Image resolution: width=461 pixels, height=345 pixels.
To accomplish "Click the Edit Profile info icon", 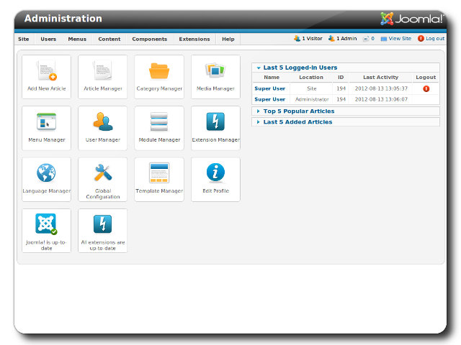I will (x=215, y=174).
